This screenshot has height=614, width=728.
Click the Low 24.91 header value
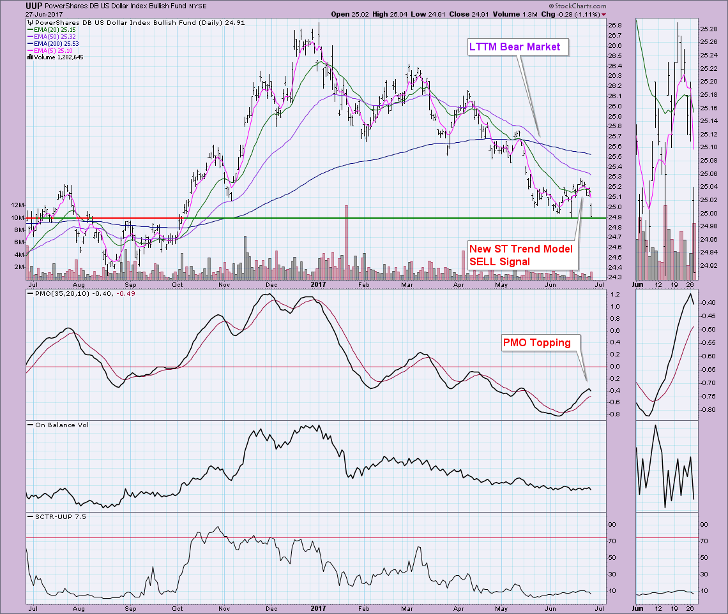(428, 15)
